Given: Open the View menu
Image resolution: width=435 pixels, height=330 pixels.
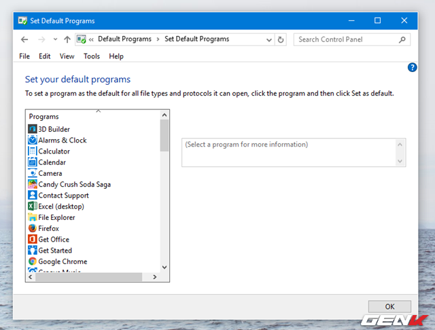Looking at the screenshot, I should (67, 56).
